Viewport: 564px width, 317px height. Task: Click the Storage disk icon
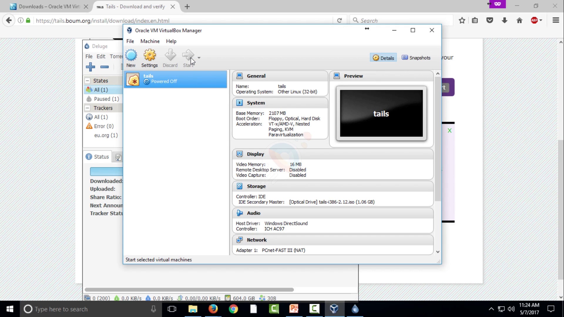click(239, 186)
